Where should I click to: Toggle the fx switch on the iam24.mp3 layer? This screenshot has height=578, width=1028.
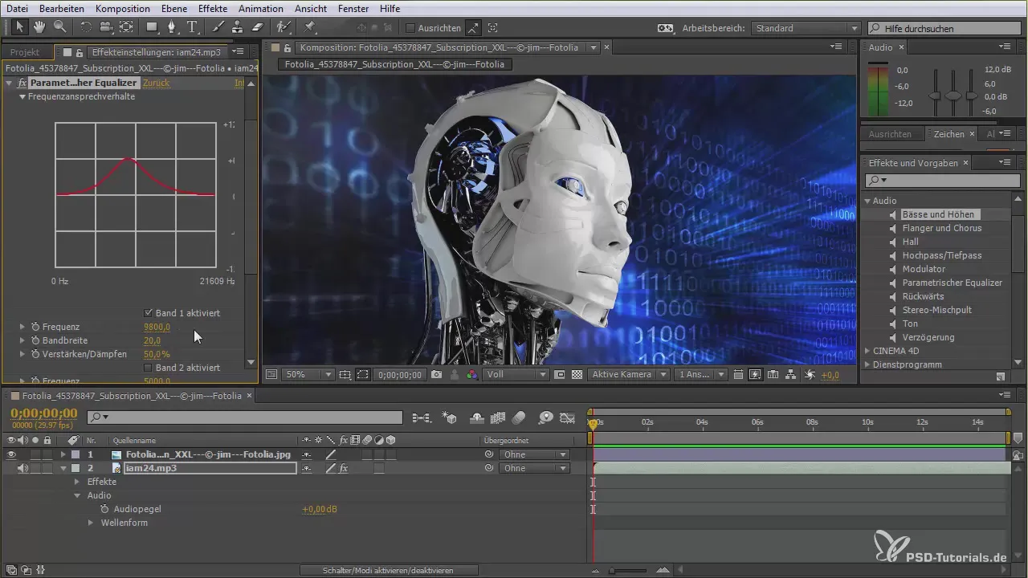click(343, 468)
